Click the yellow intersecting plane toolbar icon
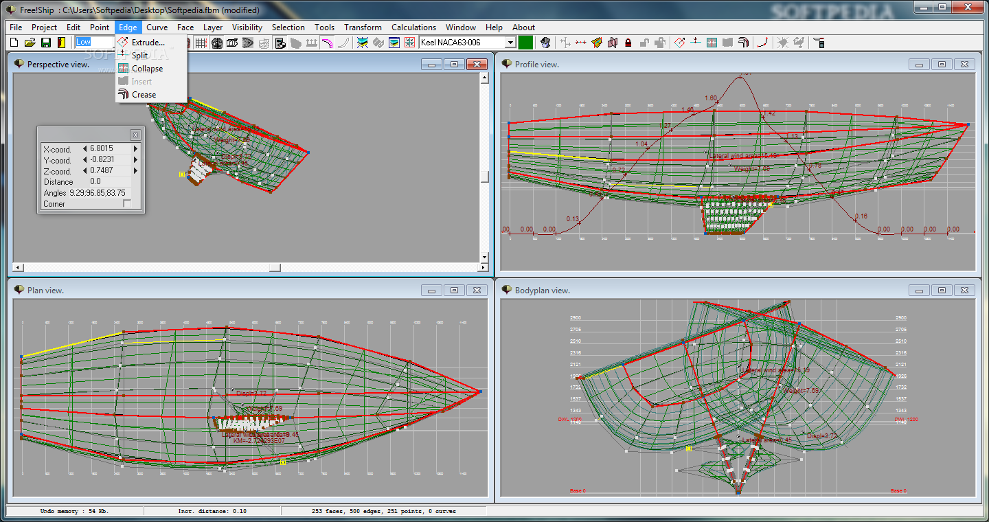The width and height of the screenshot is (989, 522). tap(597, 43)
